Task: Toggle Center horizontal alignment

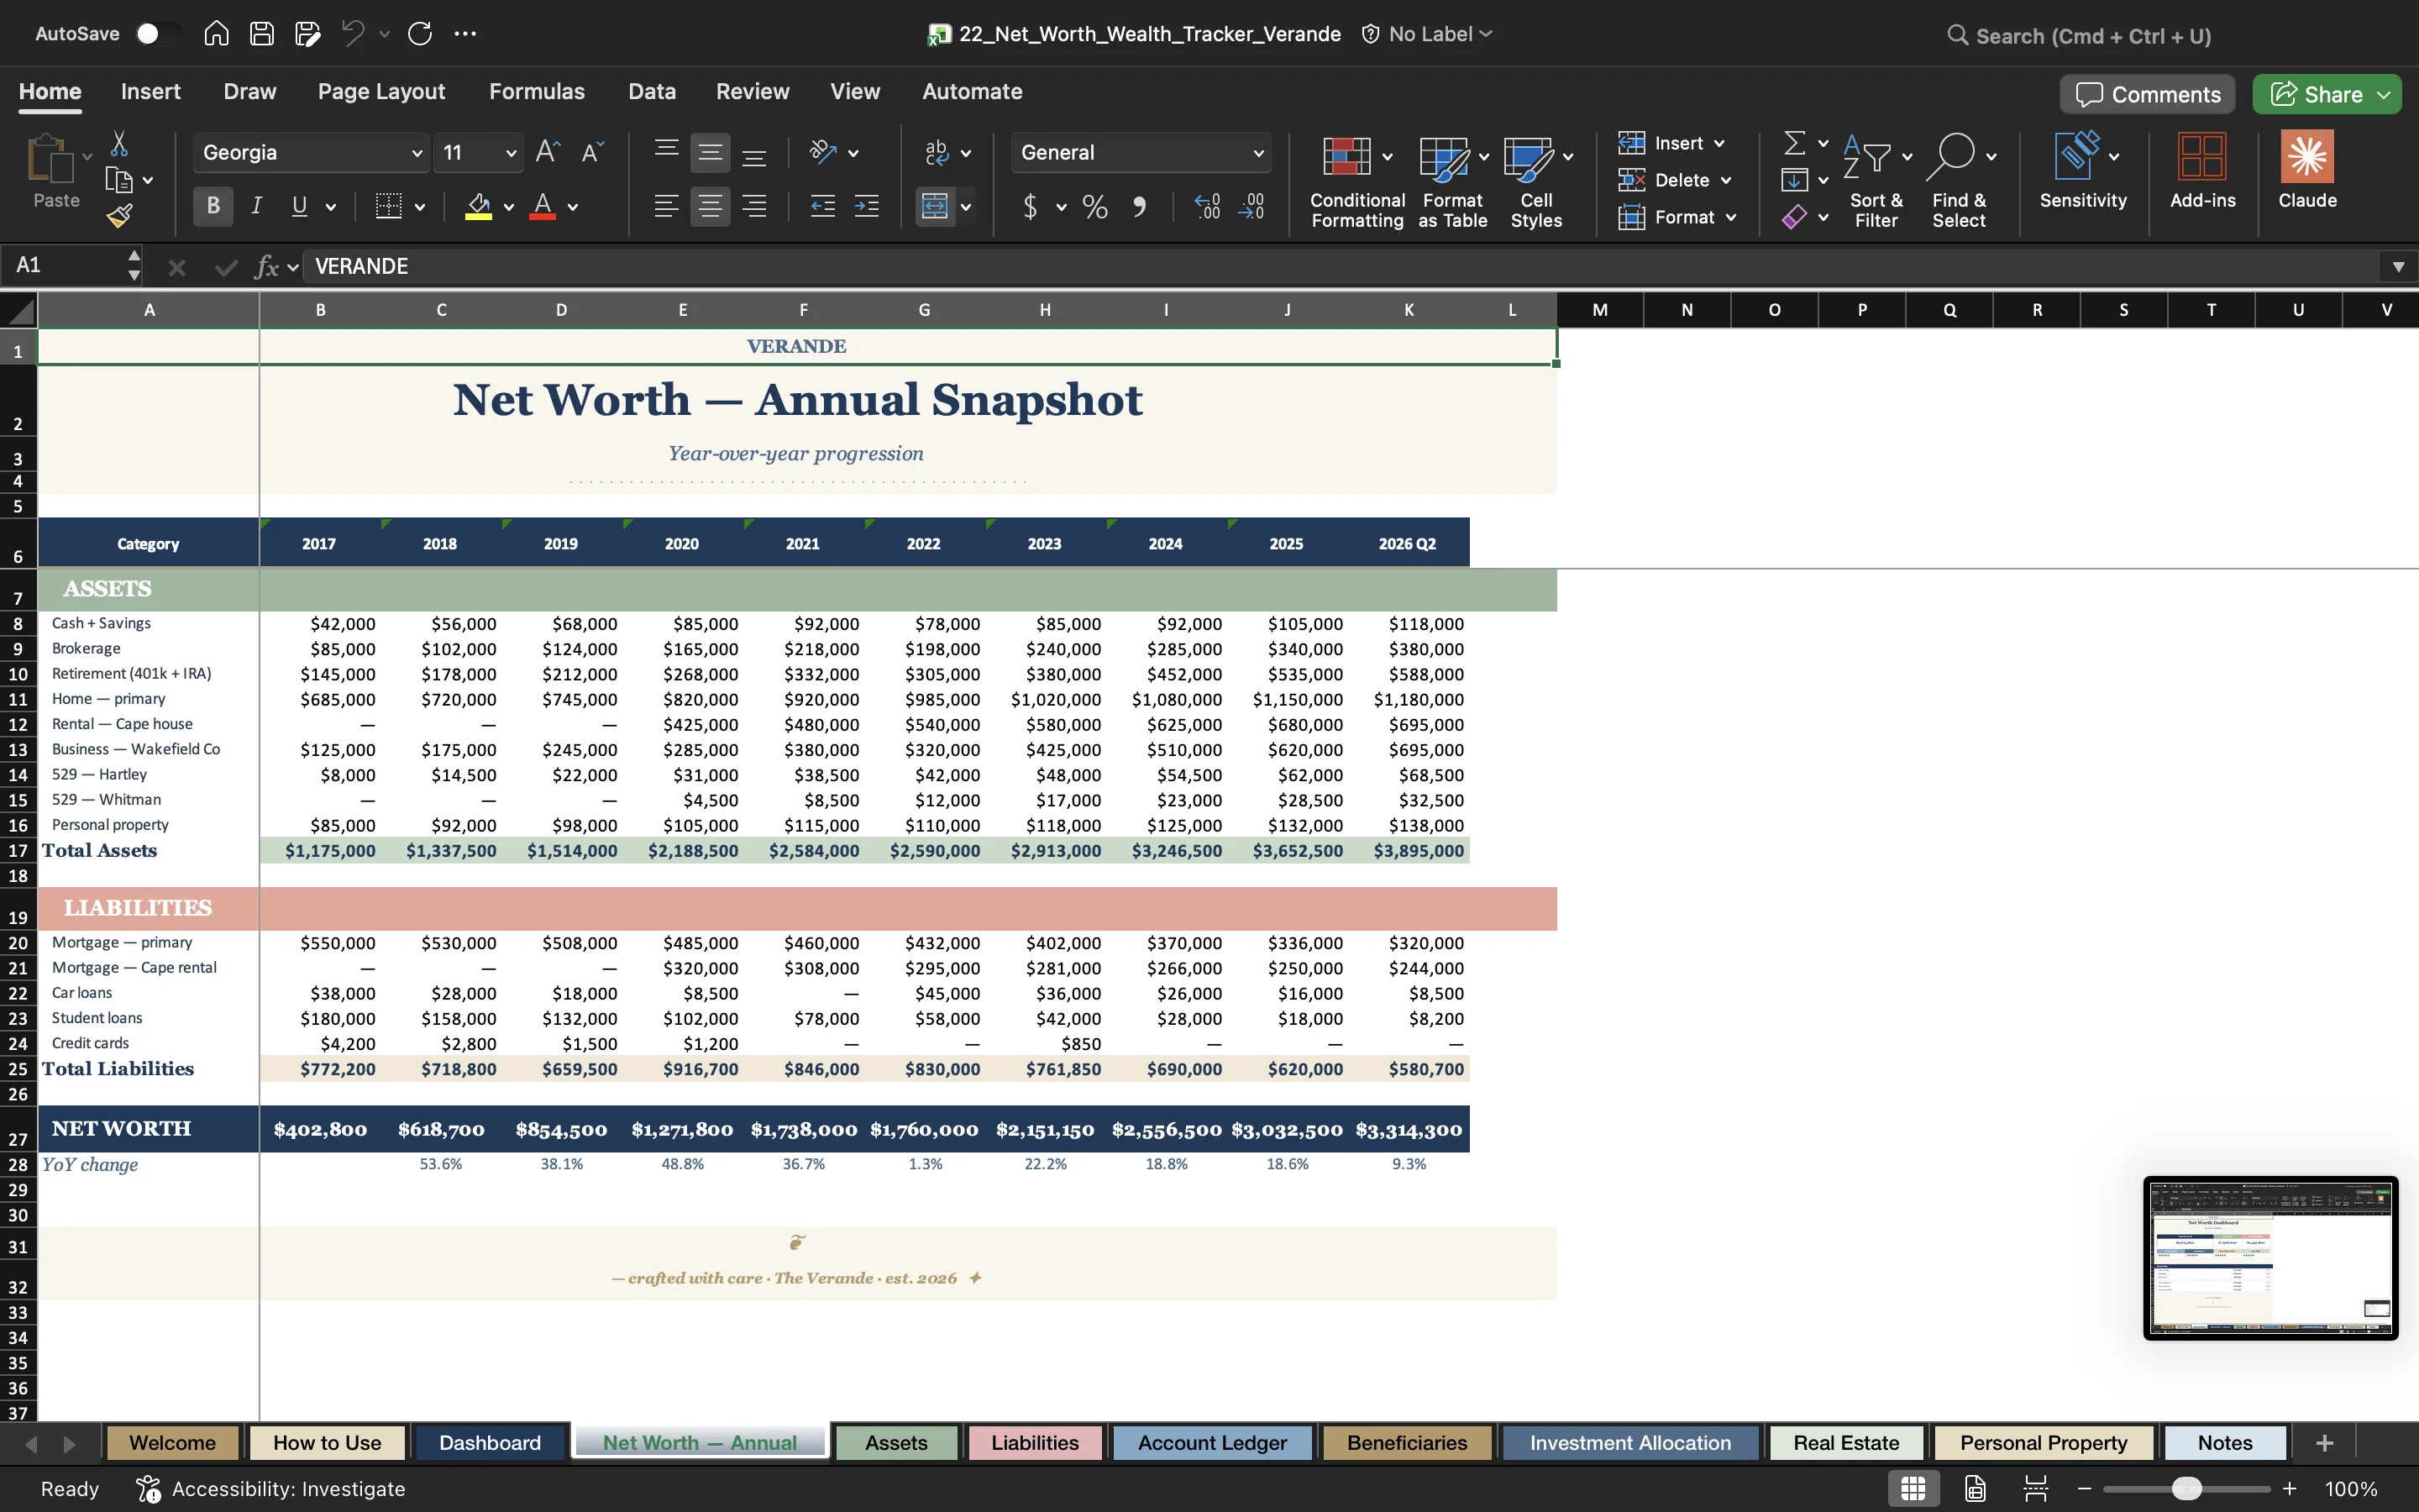Action: coord(710,207)
